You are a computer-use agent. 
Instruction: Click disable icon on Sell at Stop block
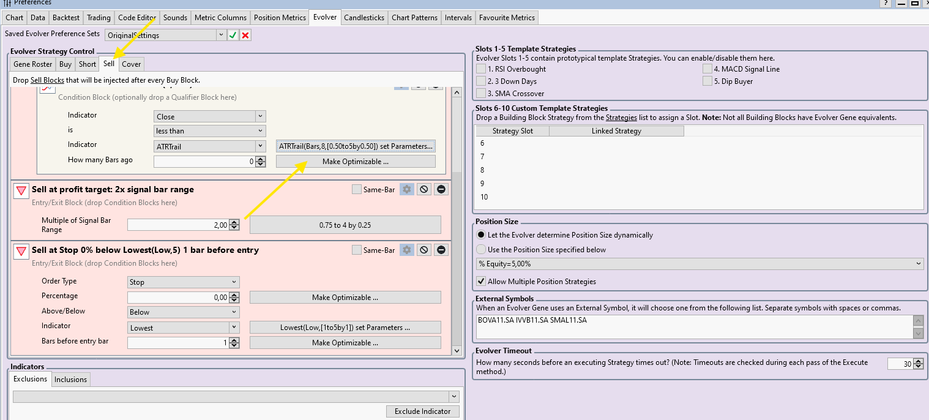(x=423, y=250)
